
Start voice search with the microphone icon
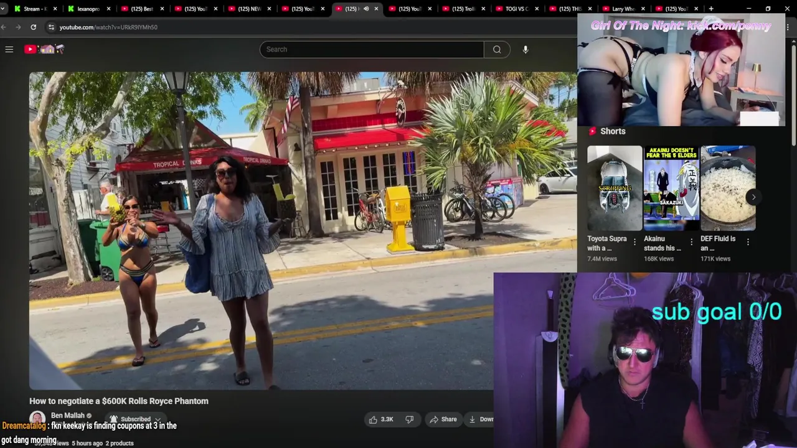tap(526, 49)
